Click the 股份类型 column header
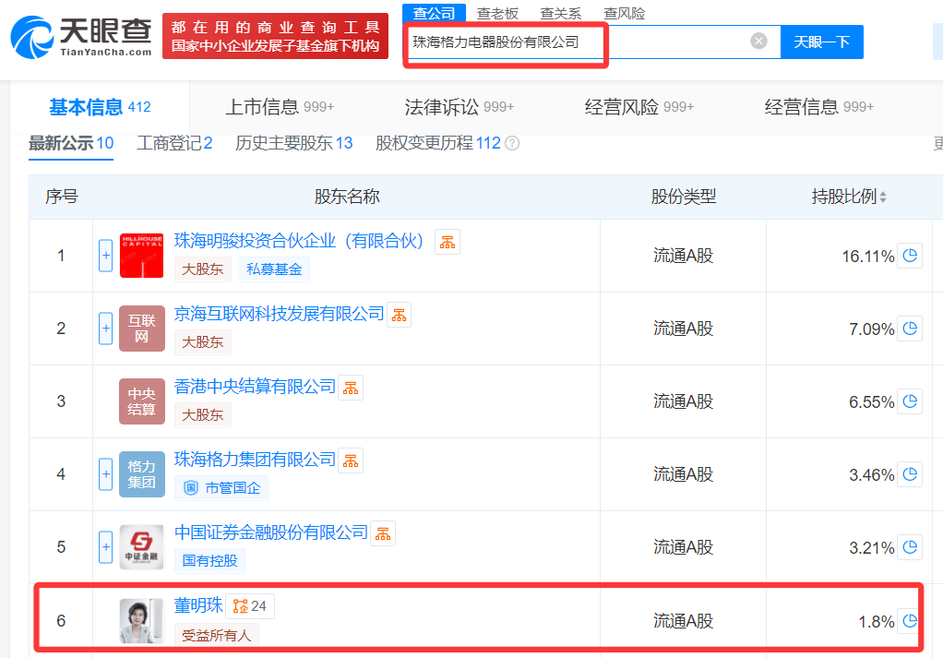This screenshot has width=943, height=658. tap(684, 197)
